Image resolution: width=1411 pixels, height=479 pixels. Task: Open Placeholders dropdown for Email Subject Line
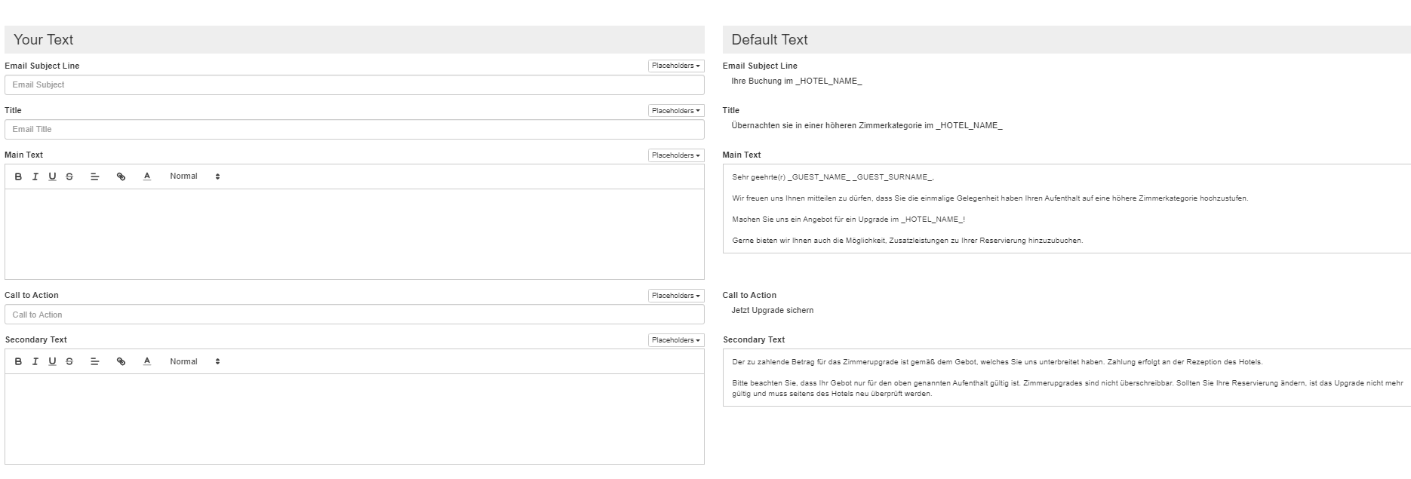(676, 66)
